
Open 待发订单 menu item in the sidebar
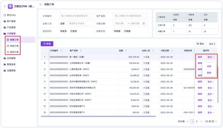coord(13,46)
